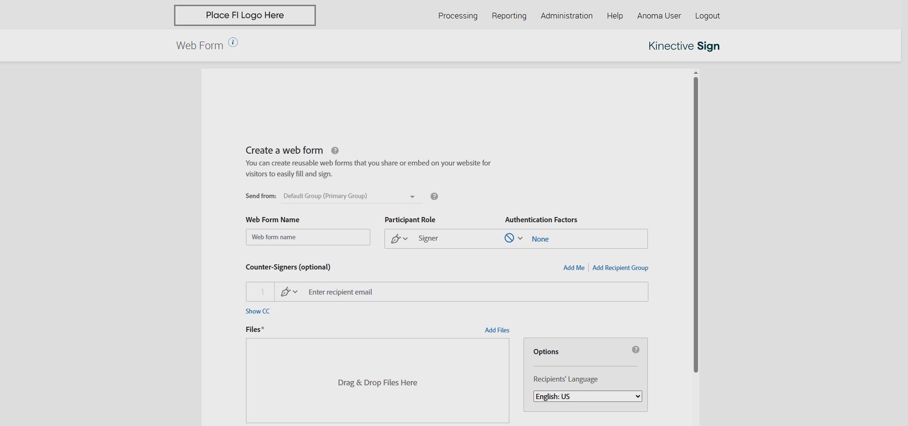Click the Add Recipient Group link
Screen dimensions: 908x426
pos(620,268)
